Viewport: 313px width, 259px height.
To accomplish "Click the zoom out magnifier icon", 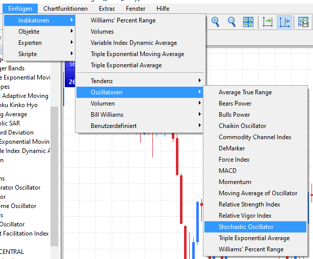I will coord(232,22).
